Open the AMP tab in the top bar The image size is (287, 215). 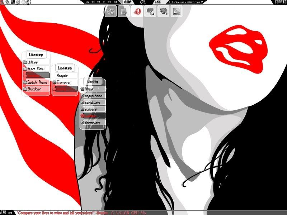[128, 2]
